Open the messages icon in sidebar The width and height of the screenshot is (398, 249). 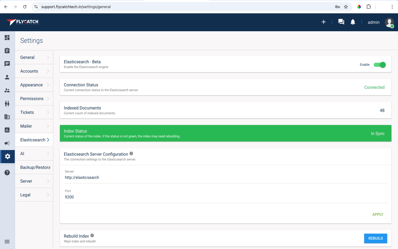[x=7, y=64]
